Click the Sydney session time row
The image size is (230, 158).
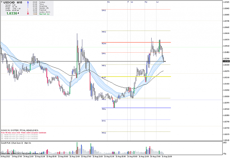pos(39,2)
